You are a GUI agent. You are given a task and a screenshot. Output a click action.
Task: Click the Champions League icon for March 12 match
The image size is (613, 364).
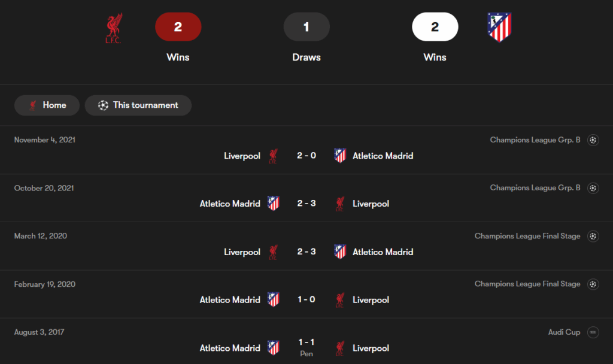click(593, 236)
